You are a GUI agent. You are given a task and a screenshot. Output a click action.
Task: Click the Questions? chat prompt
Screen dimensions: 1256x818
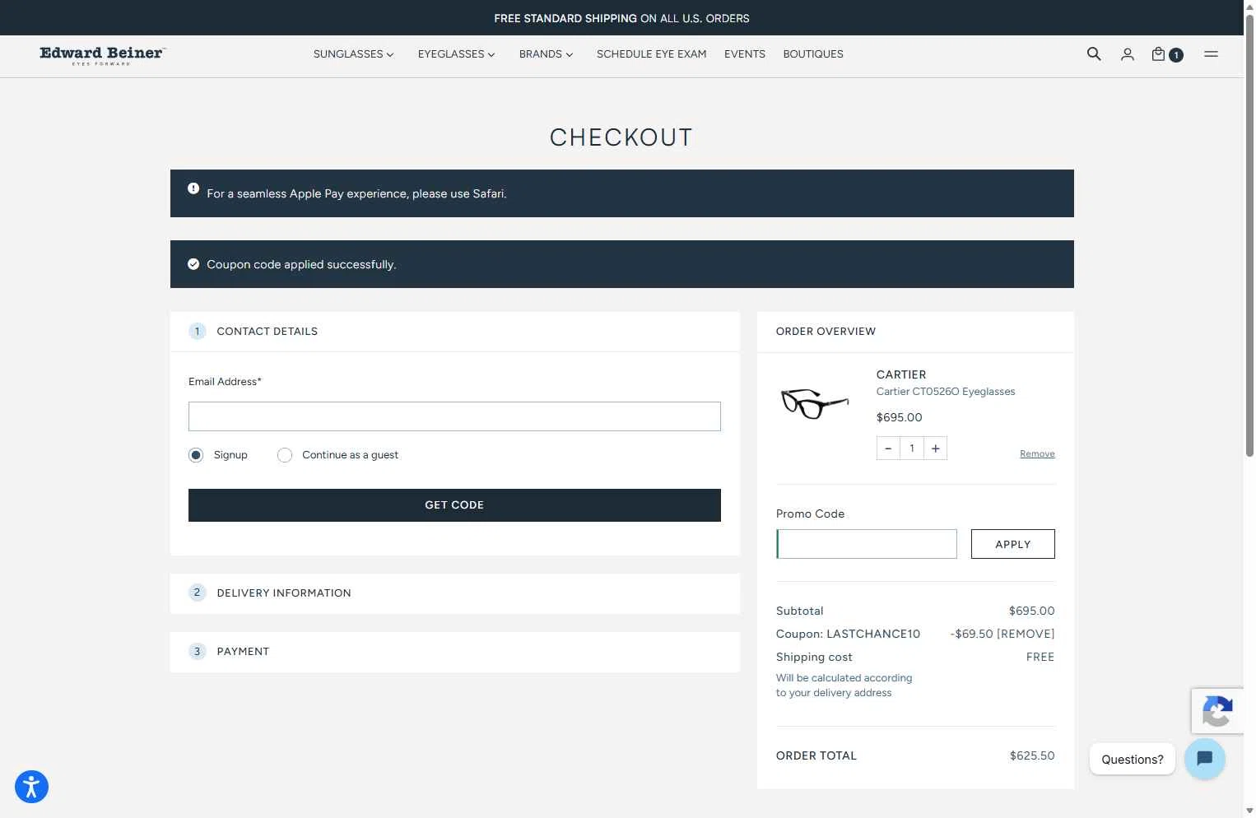point(1133,760)
